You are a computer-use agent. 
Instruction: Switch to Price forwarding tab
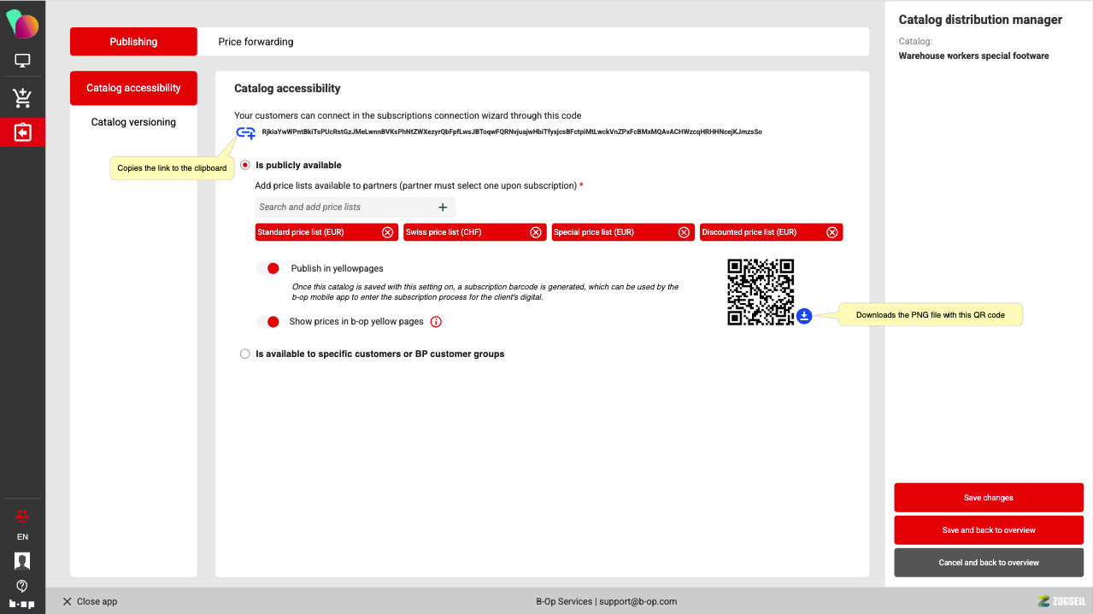256,42
